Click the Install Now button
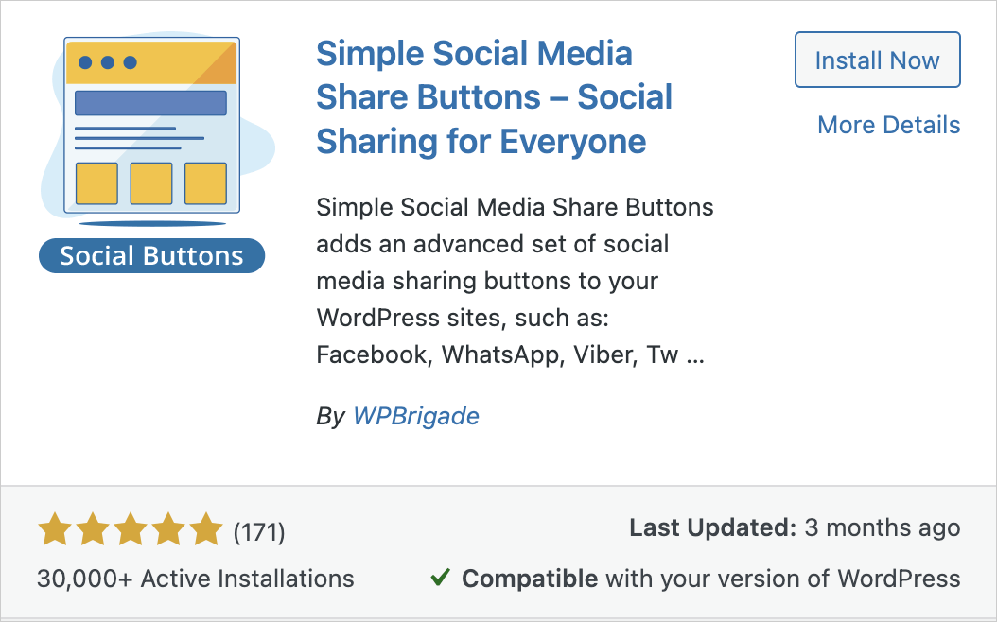997x622 pixels. [x=877, y=60]
